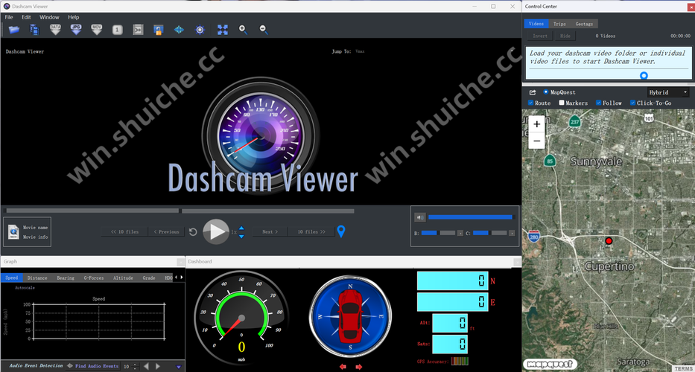Screen dimensions: 695x372
Task: Click the circular replay arrow icon
Action: [193, 231]
